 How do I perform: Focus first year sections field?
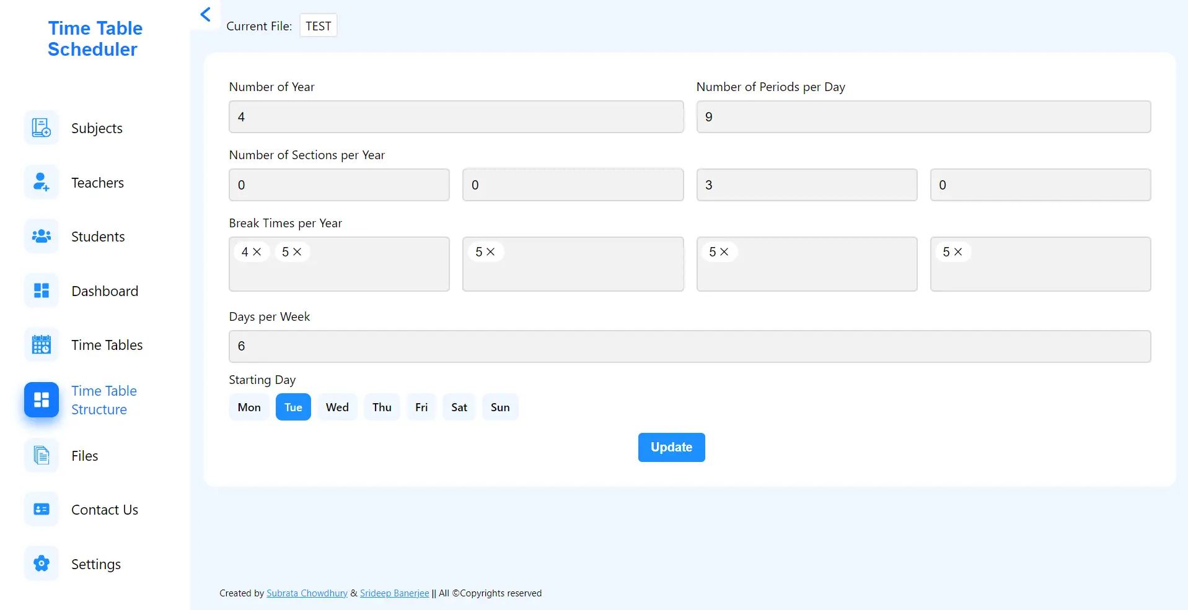click(x=339, y=185)
